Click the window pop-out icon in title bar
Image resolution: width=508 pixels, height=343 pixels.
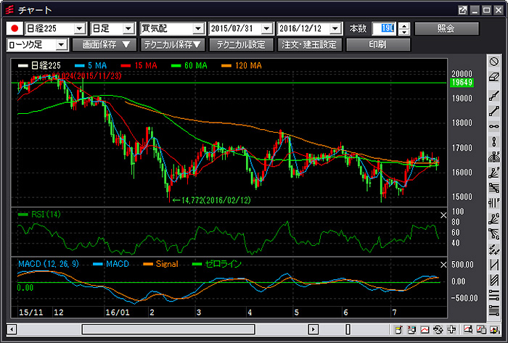pyautogui.click(x=463, y=10)
